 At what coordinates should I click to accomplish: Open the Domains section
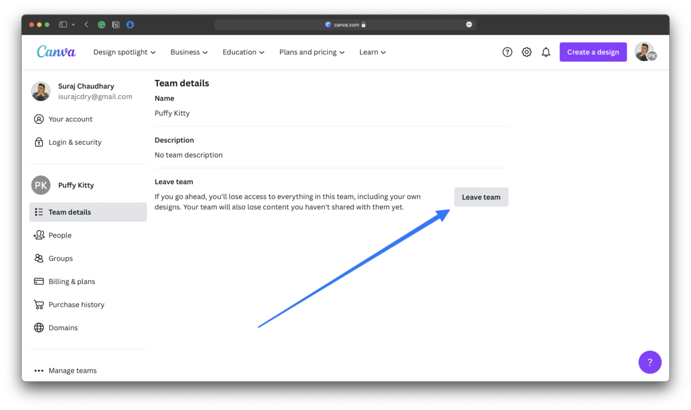tap(88, 328)
